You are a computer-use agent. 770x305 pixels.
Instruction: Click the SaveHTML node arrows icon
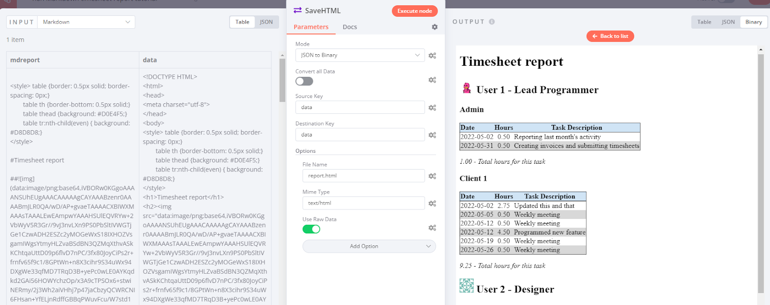point(297,10)
